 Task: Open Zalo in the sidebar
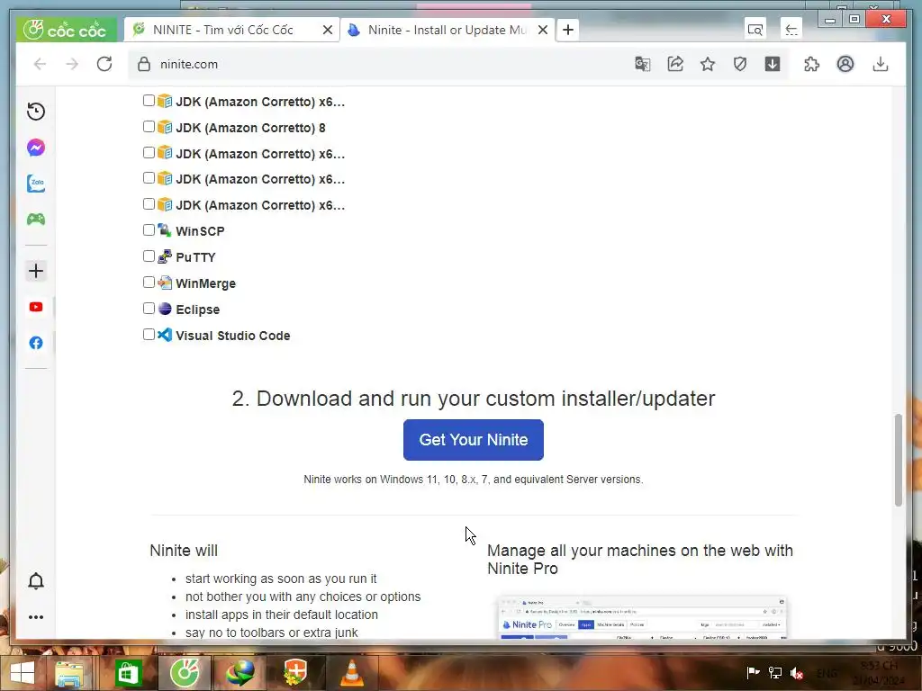click(x=36, y=184)
